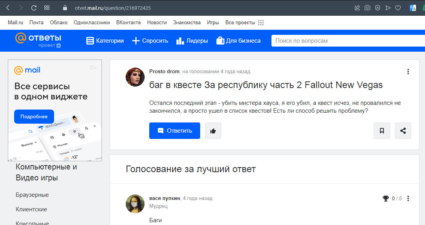Select Клиентские subcategory
This screenshot has width=425, height=225.
pyautogui.click(x=31, y=209)
